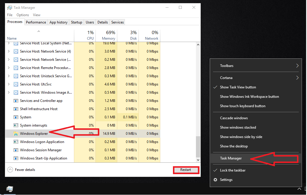
Task: Select the Windows Explorer process row
Action: tap(83, 134)
